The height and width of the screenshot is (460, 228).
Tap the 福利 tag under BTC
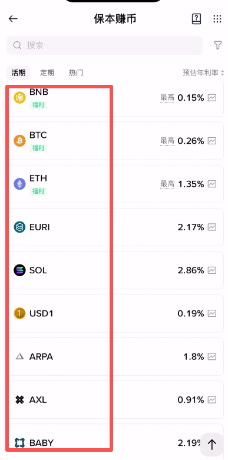tap(38, 148)
